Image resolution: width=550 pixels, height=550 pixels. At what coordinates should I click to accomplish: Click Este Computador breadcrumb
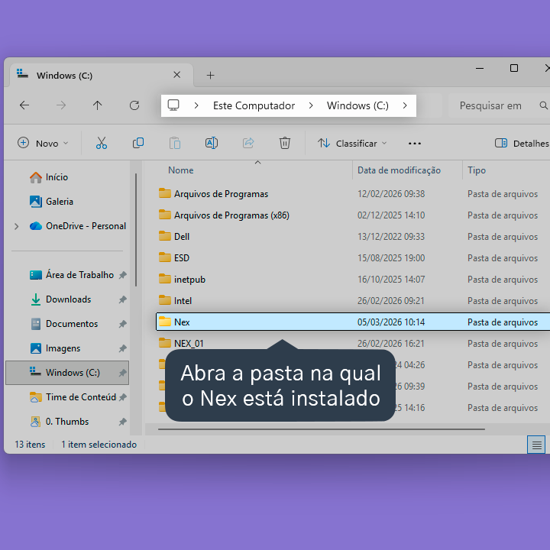coord(254,105)
